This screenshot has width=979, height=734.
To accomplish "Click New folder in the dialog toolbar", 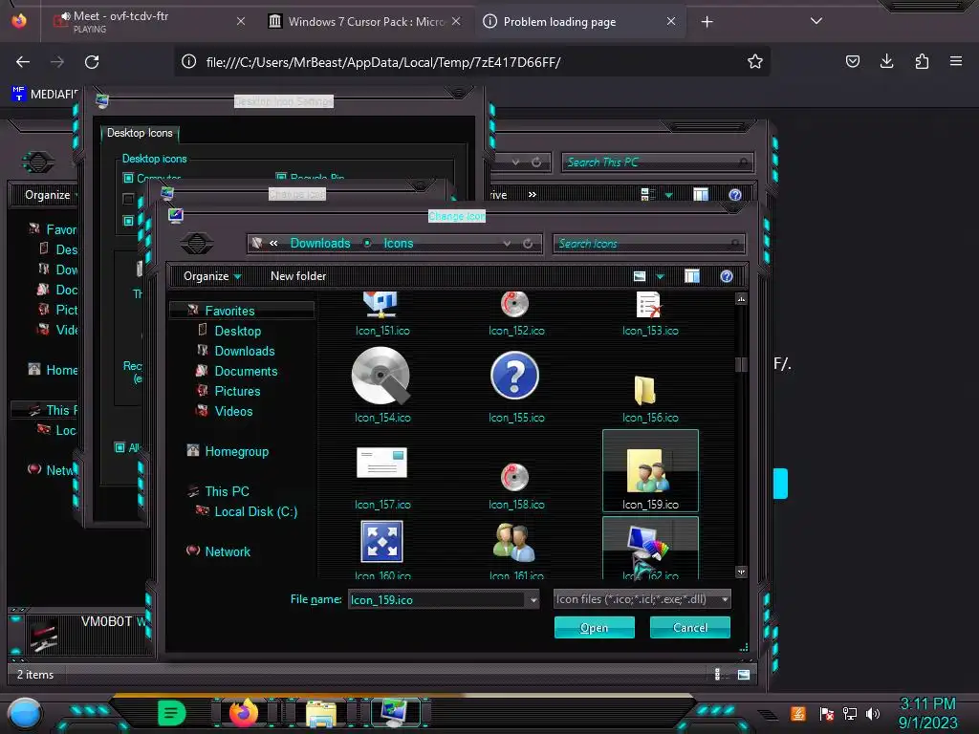I will 298,276.
